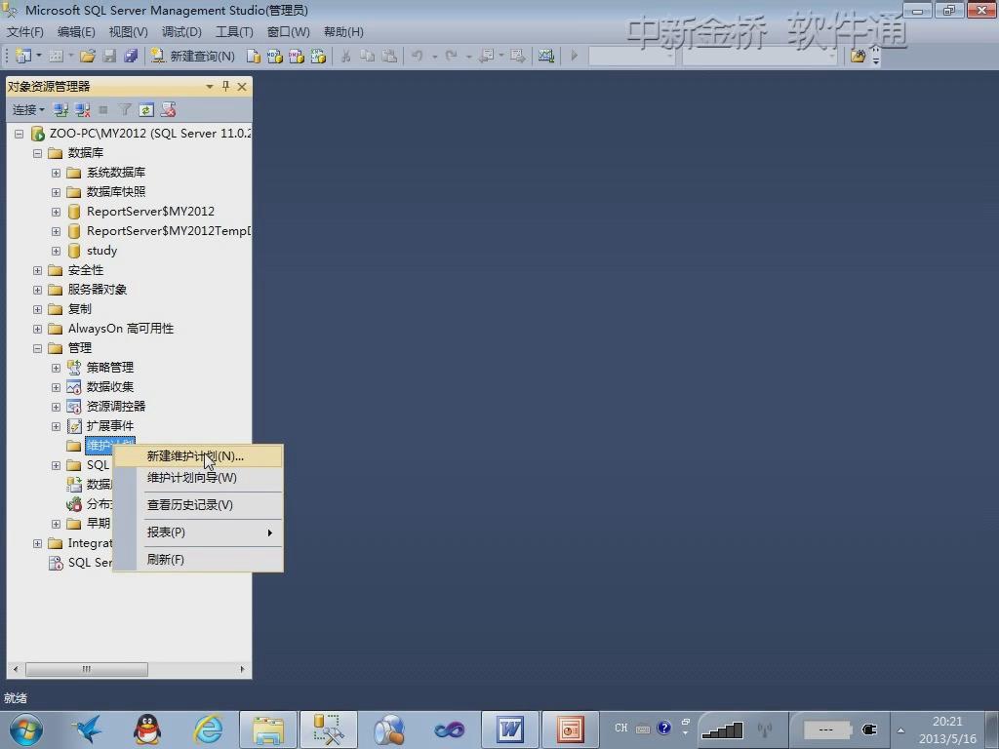Viewport: 999px width, 749px height.
Task: Click the Copy icon in the toolbar
Action: tap(368, 56)
